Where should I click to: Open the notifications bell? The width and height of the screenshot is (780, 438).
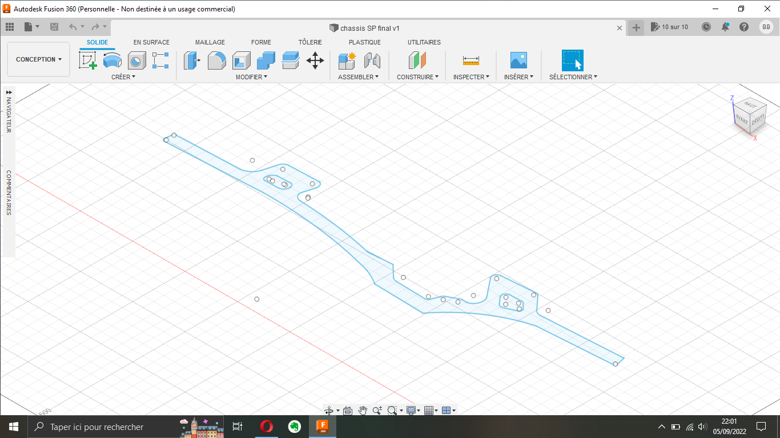[x=725, y=27]
